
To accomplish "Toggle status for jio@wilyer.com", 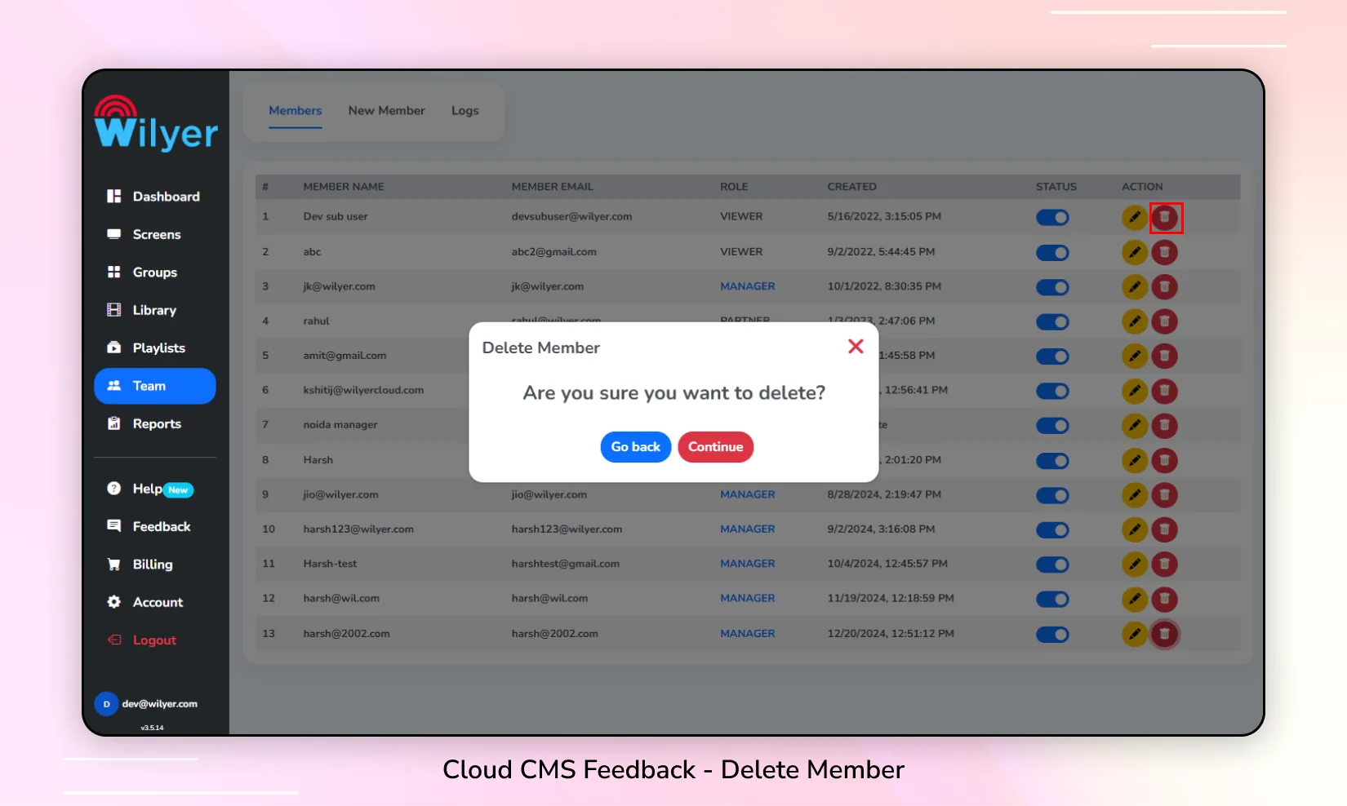I will pos(1052,495).
